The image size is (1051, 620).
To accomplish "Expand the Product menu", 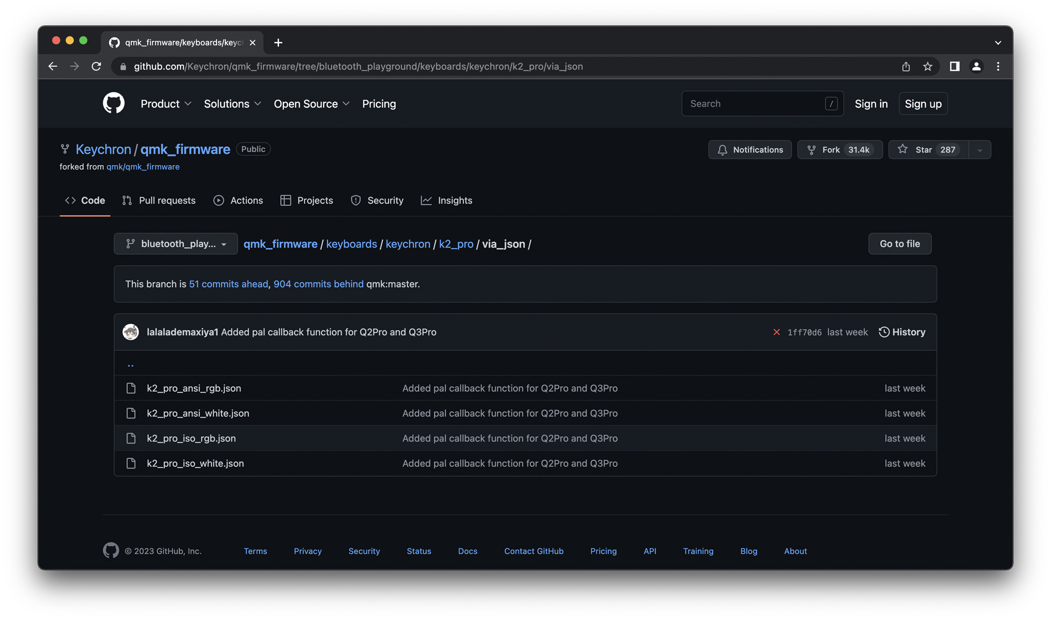I will 166,104.
